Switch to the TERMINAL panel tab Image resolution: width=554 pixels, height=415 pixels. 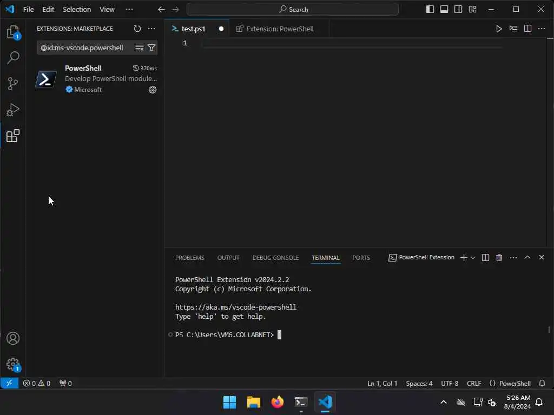325,258
